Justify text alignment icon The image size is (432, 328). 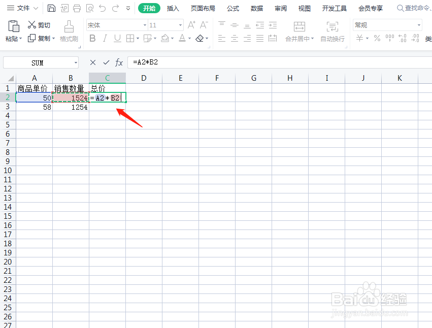pyautogui.click(x=260, y=38)
